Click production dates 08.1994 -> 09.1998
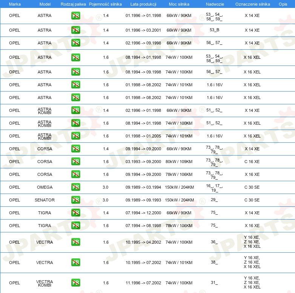The image size is (295, 293). click(143, 72)
